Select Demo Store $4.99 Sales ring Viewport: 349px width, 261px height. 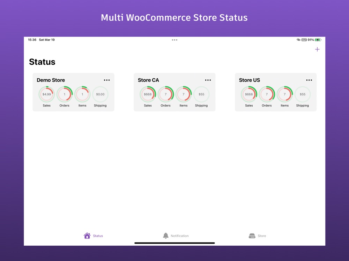46,94
